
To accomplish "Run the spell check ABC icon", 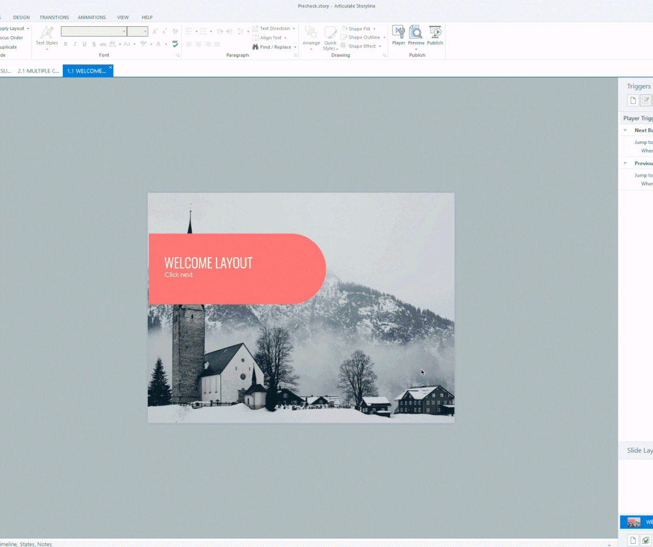I will [x=175, y=44].
